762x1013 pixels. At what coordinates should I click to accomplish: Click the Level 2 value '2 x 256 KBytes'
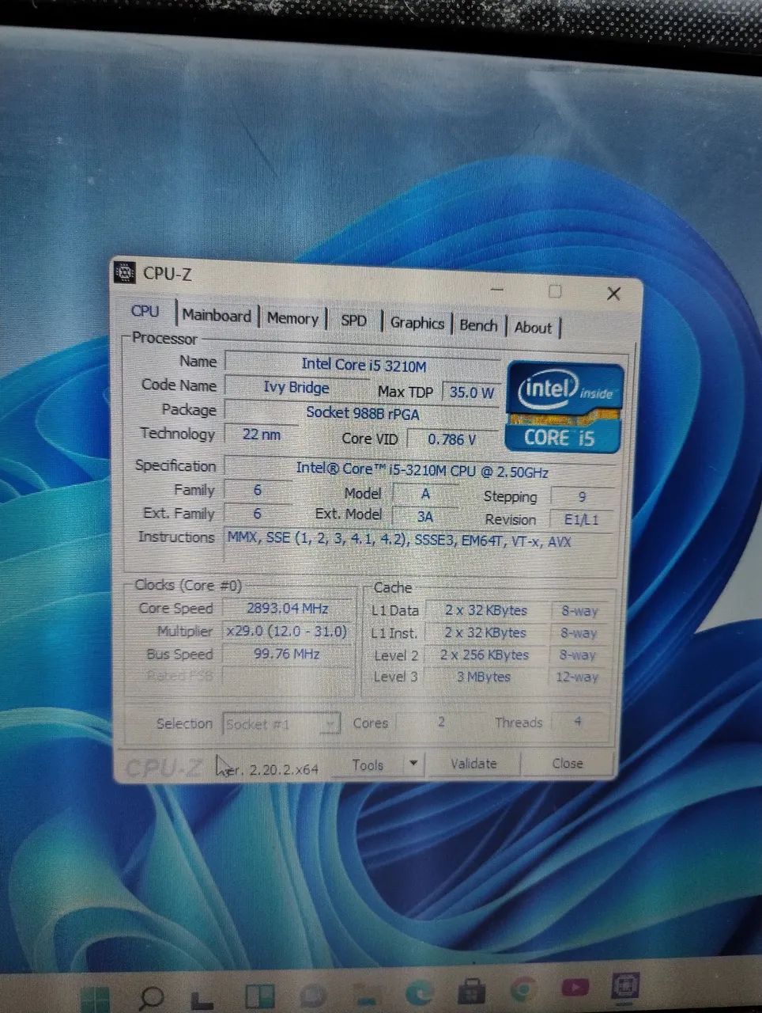[x=485, y=655]
